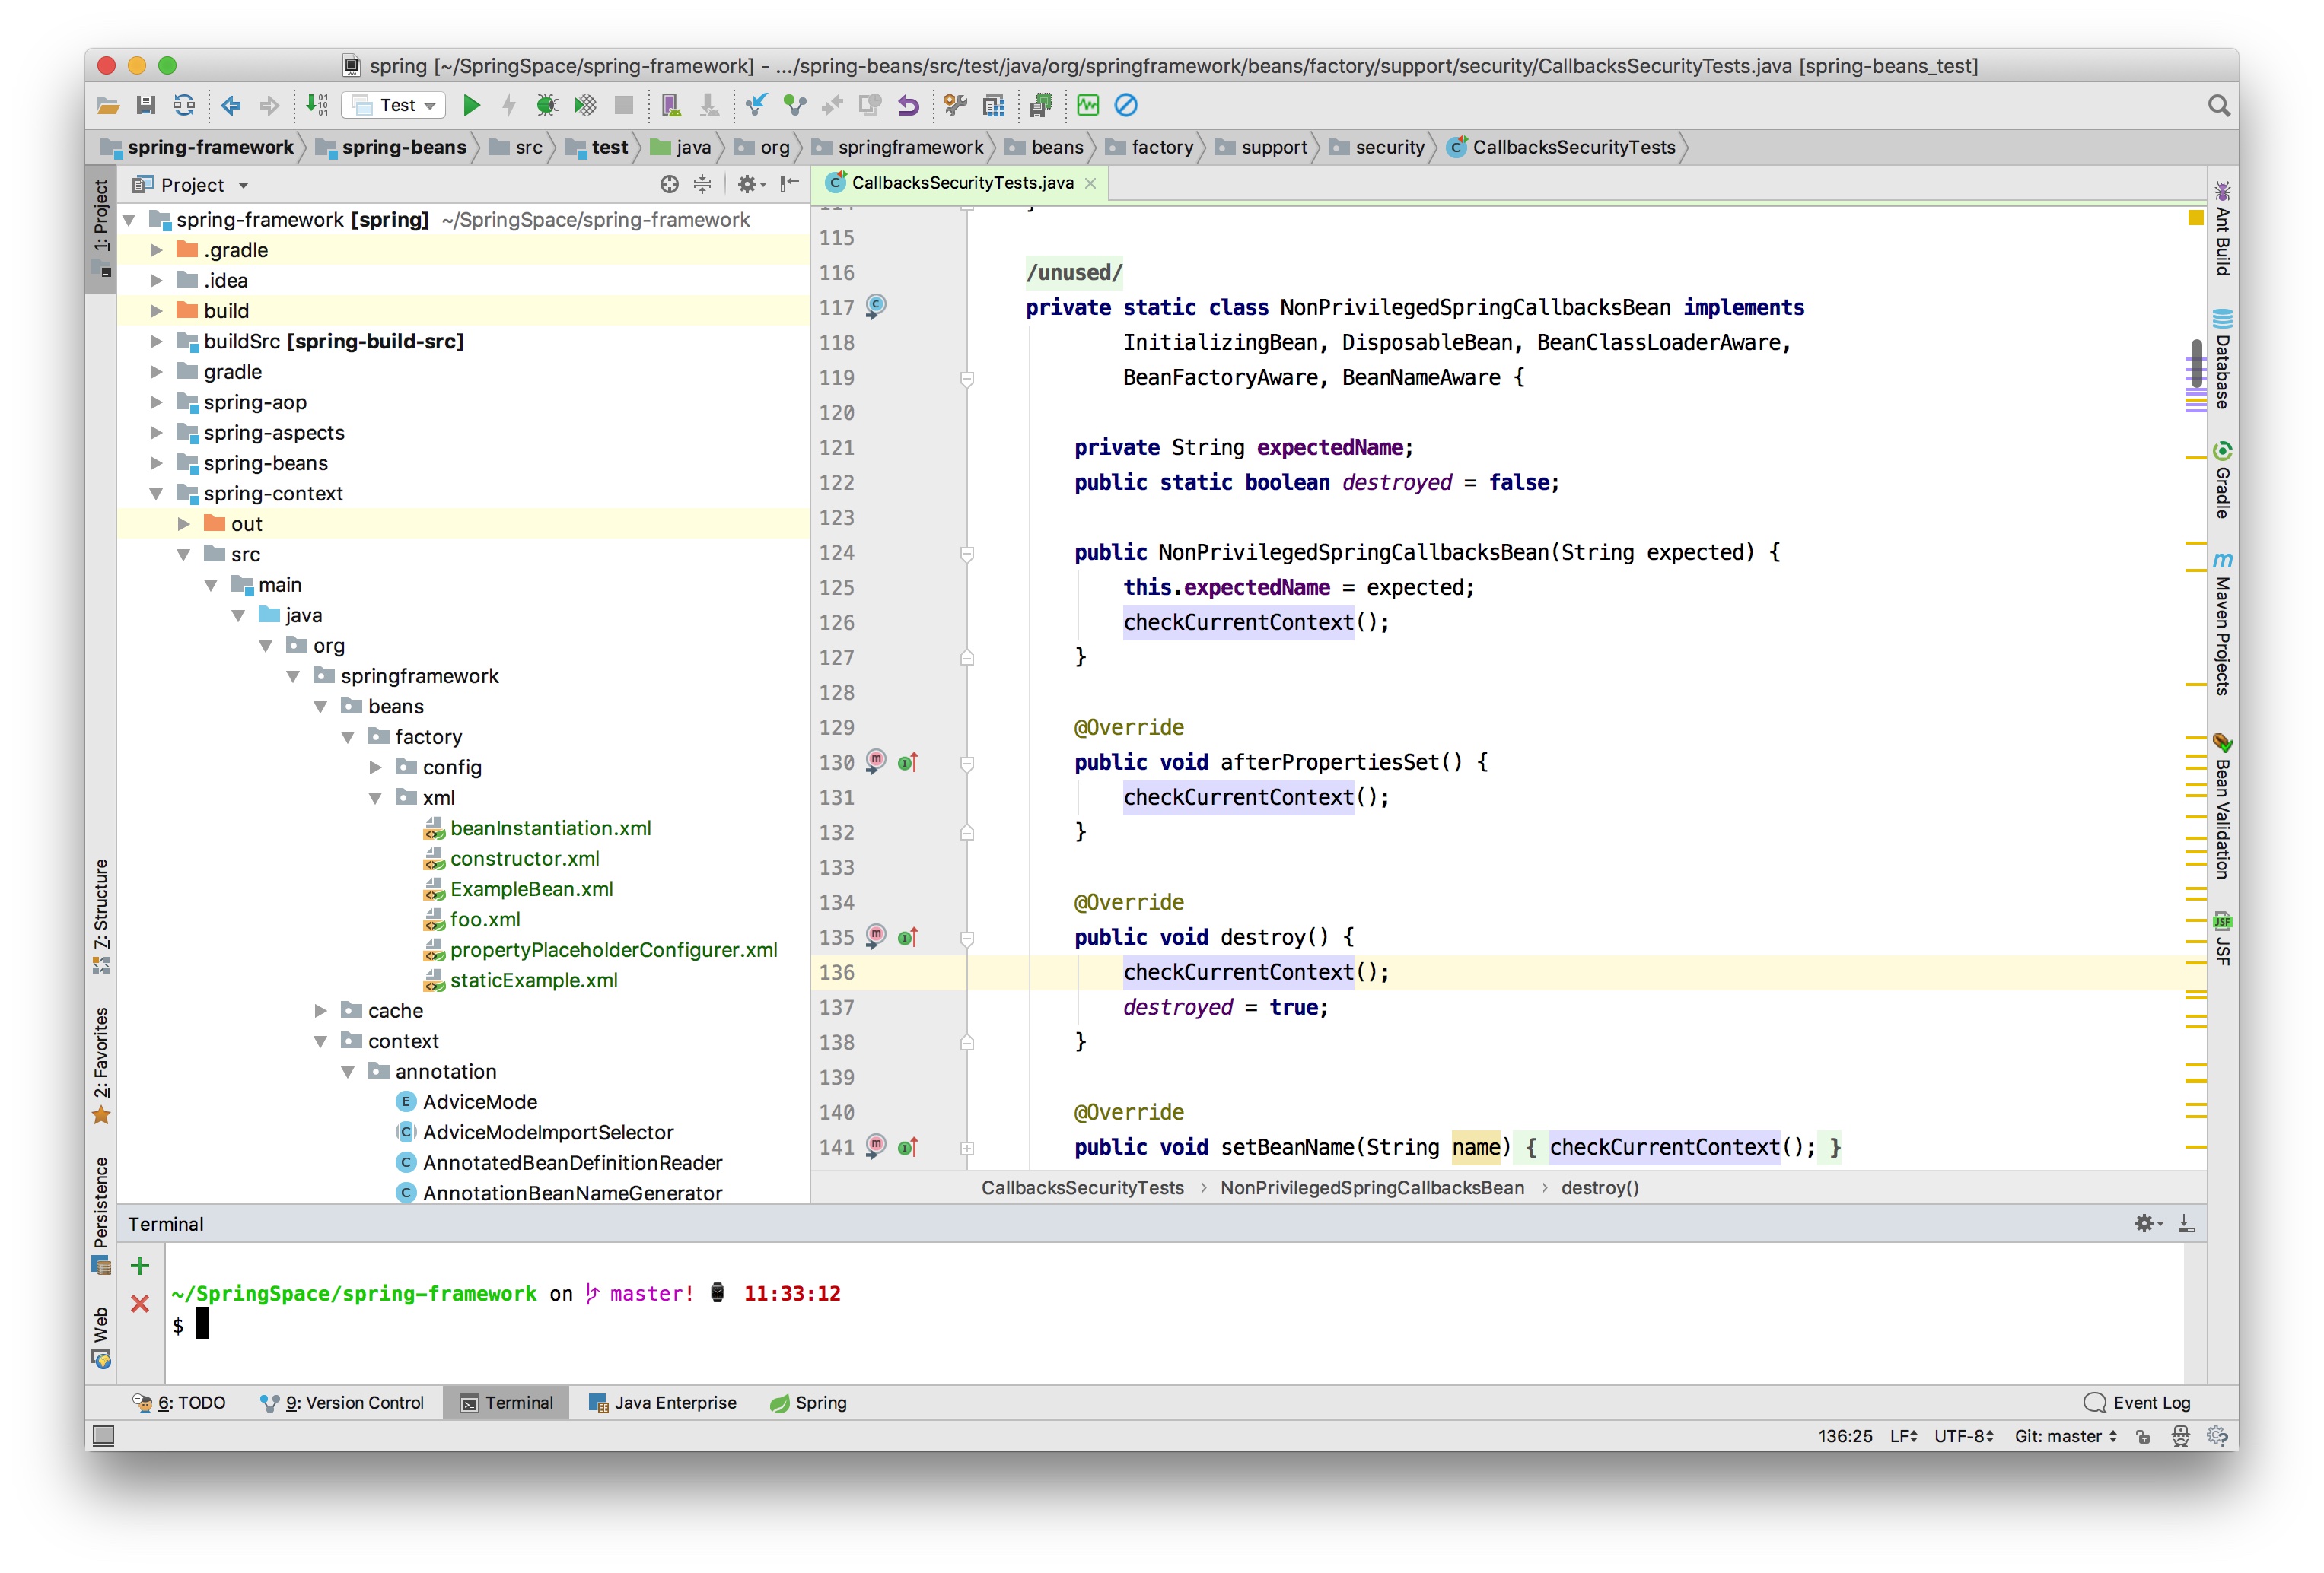2324x1573 pixels.
Task: Click the Hector inspector icon in status bar
Action: click(x=2181, y=1436)
